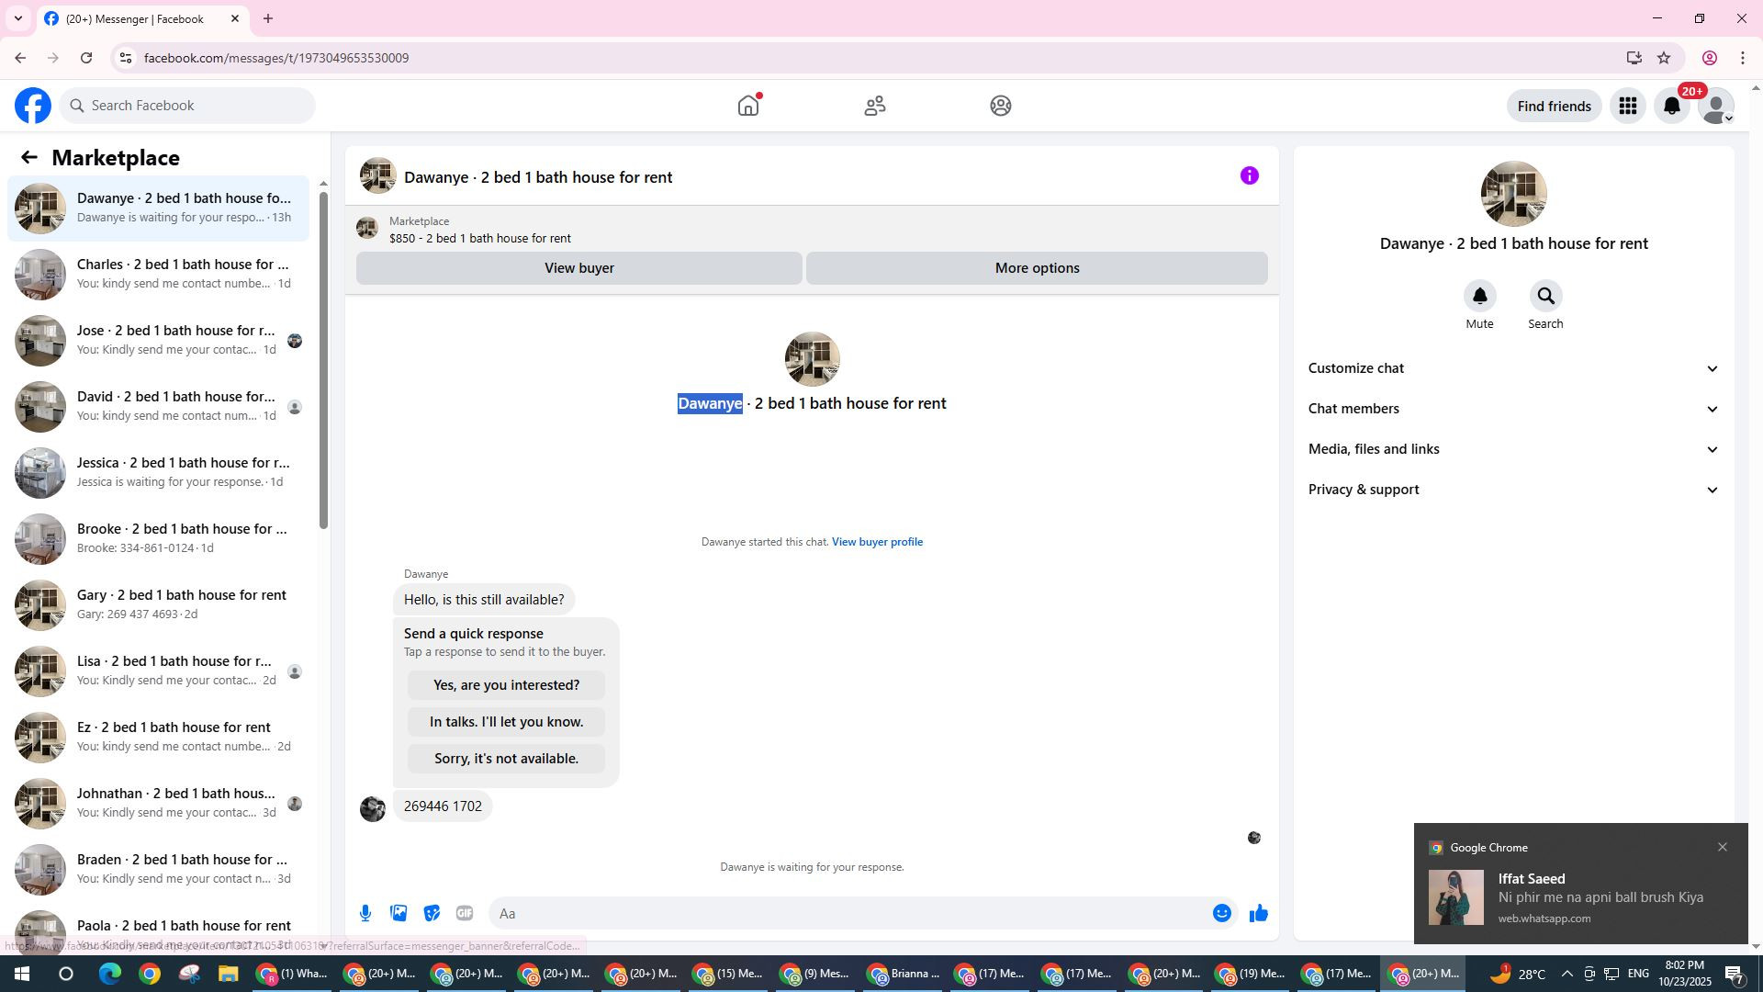Open the GIF picker icon
The height and width of the screenshot is (992, 1763).
pos(465,913)
